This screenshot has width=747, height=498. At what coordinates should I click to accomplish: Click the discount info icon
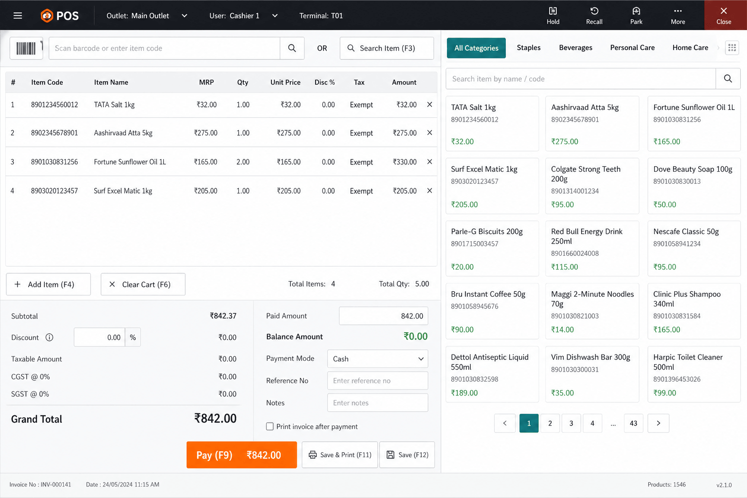pyautogui.click(x=50, y=338)
